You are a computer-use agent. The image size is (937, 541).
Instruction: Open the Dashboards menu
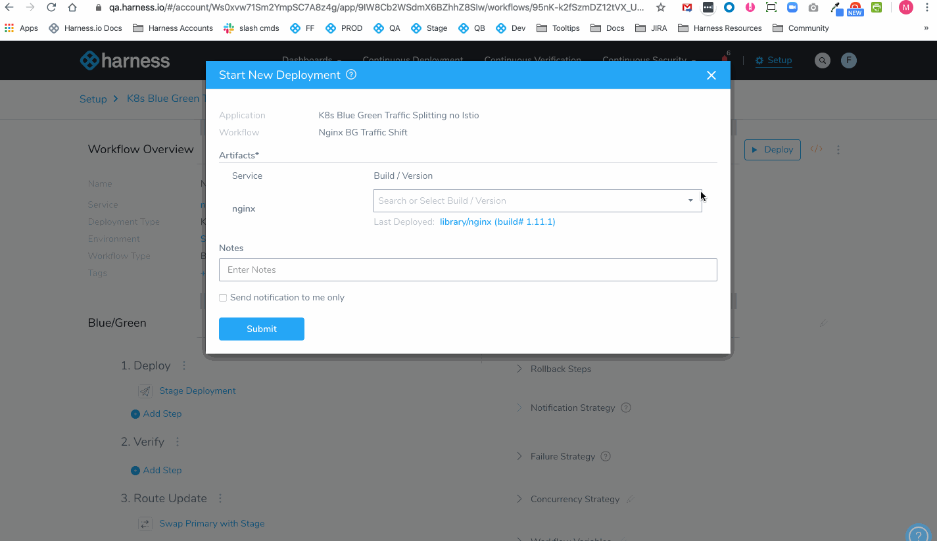(312, 60)
